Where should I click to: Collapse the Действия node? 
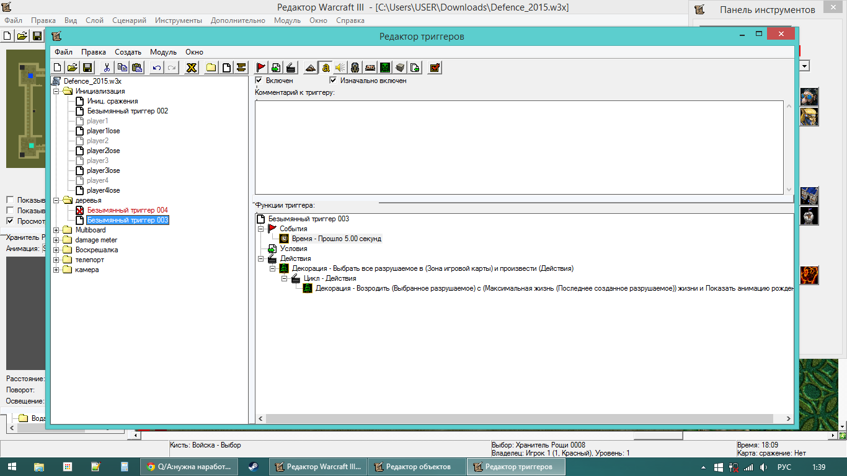(261, 258)
